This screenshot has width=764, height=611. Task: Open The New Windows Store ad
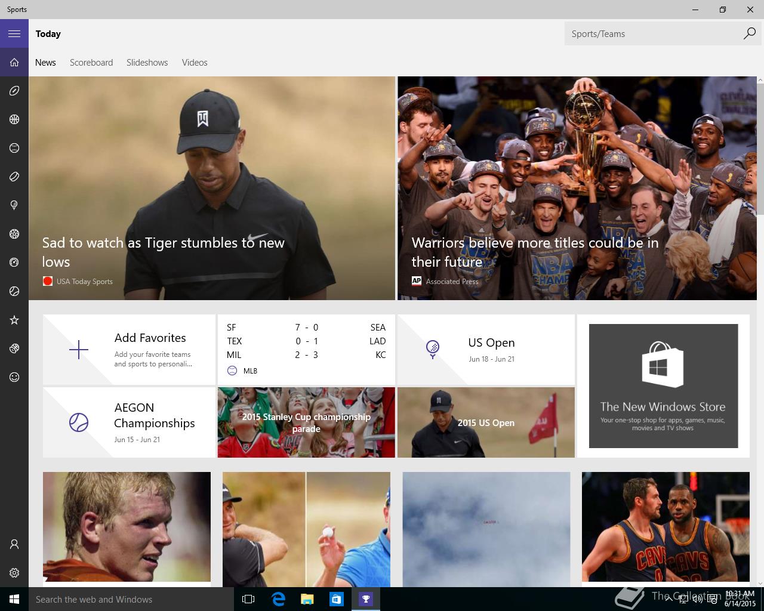tap(663, 386)
